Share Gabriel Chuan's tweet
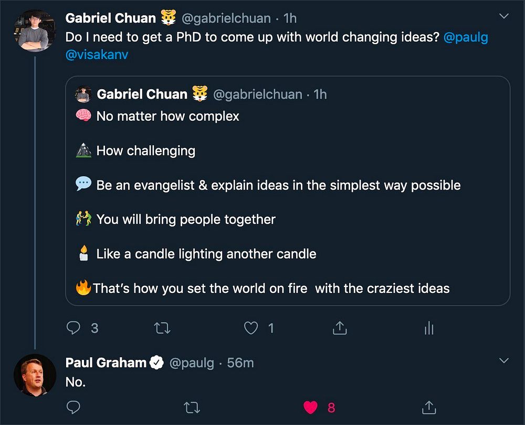The height and width of the screenshot is (425, 525). [340, 328]
